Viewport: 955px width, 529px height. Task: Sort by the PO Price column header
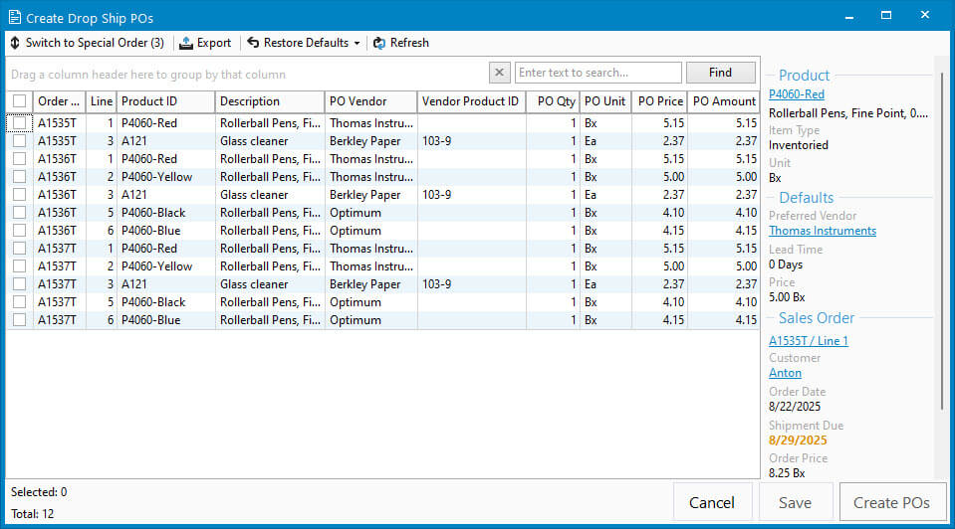pos(659,101)
